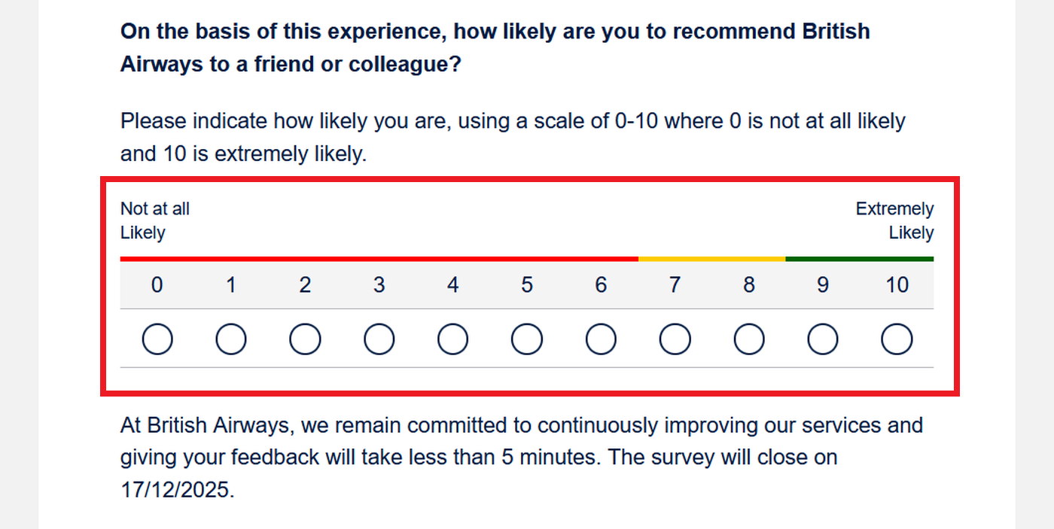Click the paragraph mentioning the survey closing date
The height and width of the screenshot is (529, 1054).
[x=521, y=457]
